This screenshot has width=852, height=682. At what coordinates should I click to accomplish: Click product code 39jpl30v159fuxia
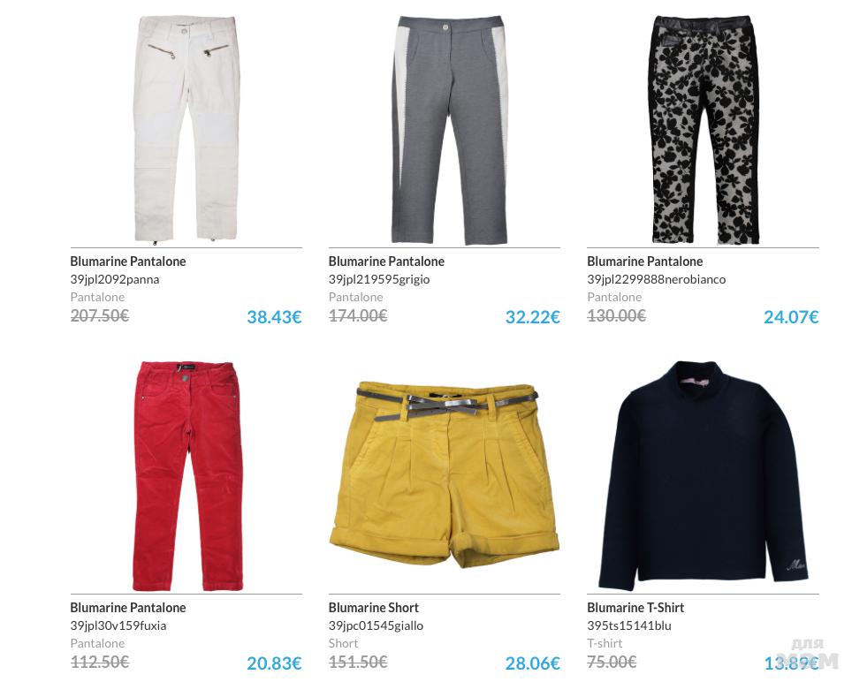[x=118, y=625]
